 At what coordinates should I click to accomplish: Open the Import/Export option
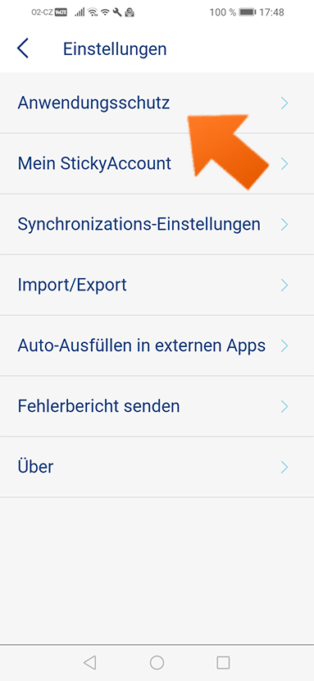click(x=157, y=285)
